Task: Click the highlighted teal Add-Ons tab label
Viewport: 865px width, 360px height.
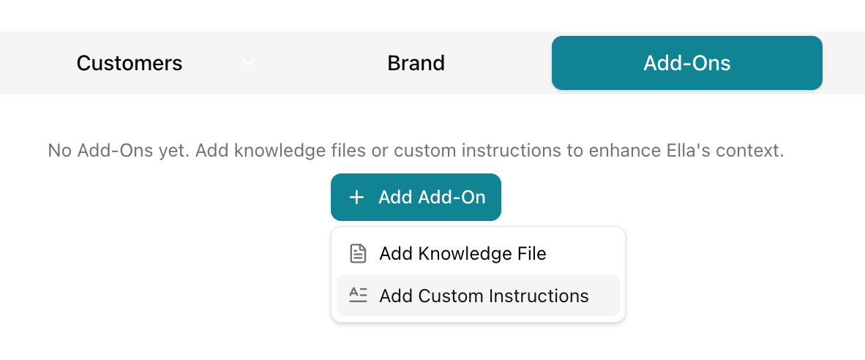Action: point(686,63)
